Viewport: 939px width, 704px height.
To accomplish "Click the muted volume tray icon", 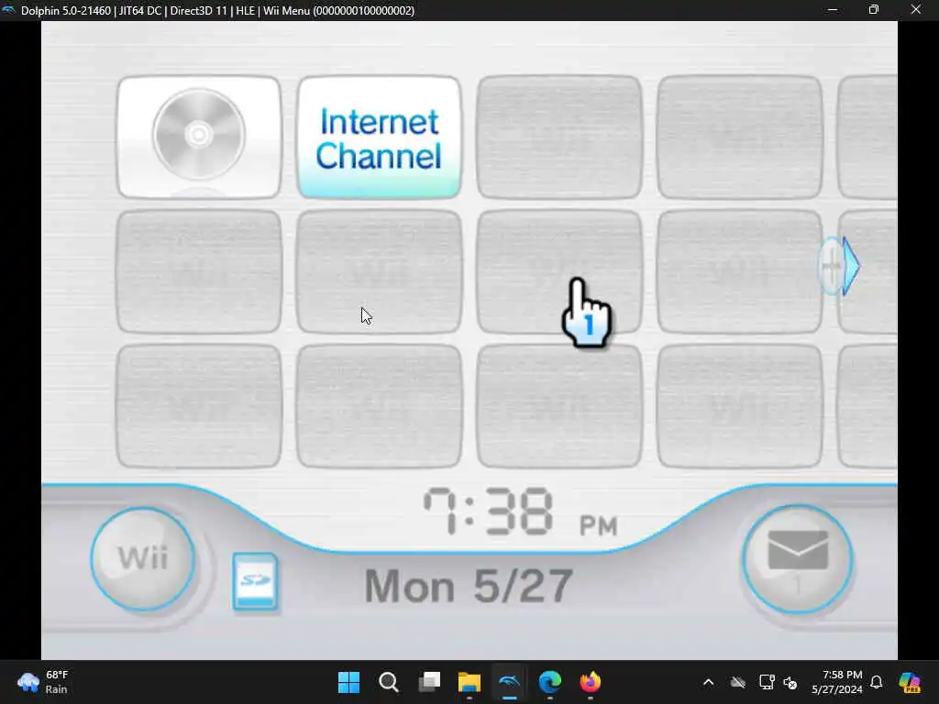I will coord(790,682).
